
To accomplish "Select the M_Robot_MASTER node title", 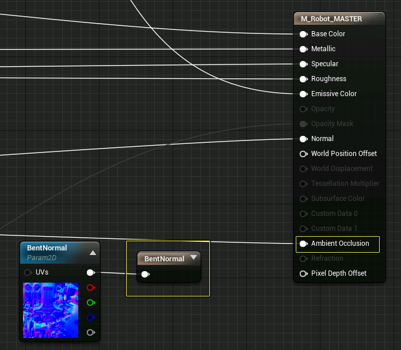I will [331, 19].
